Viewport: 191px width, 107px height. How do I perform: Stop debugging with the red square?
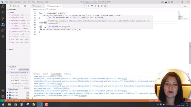[x=105, y=6]
